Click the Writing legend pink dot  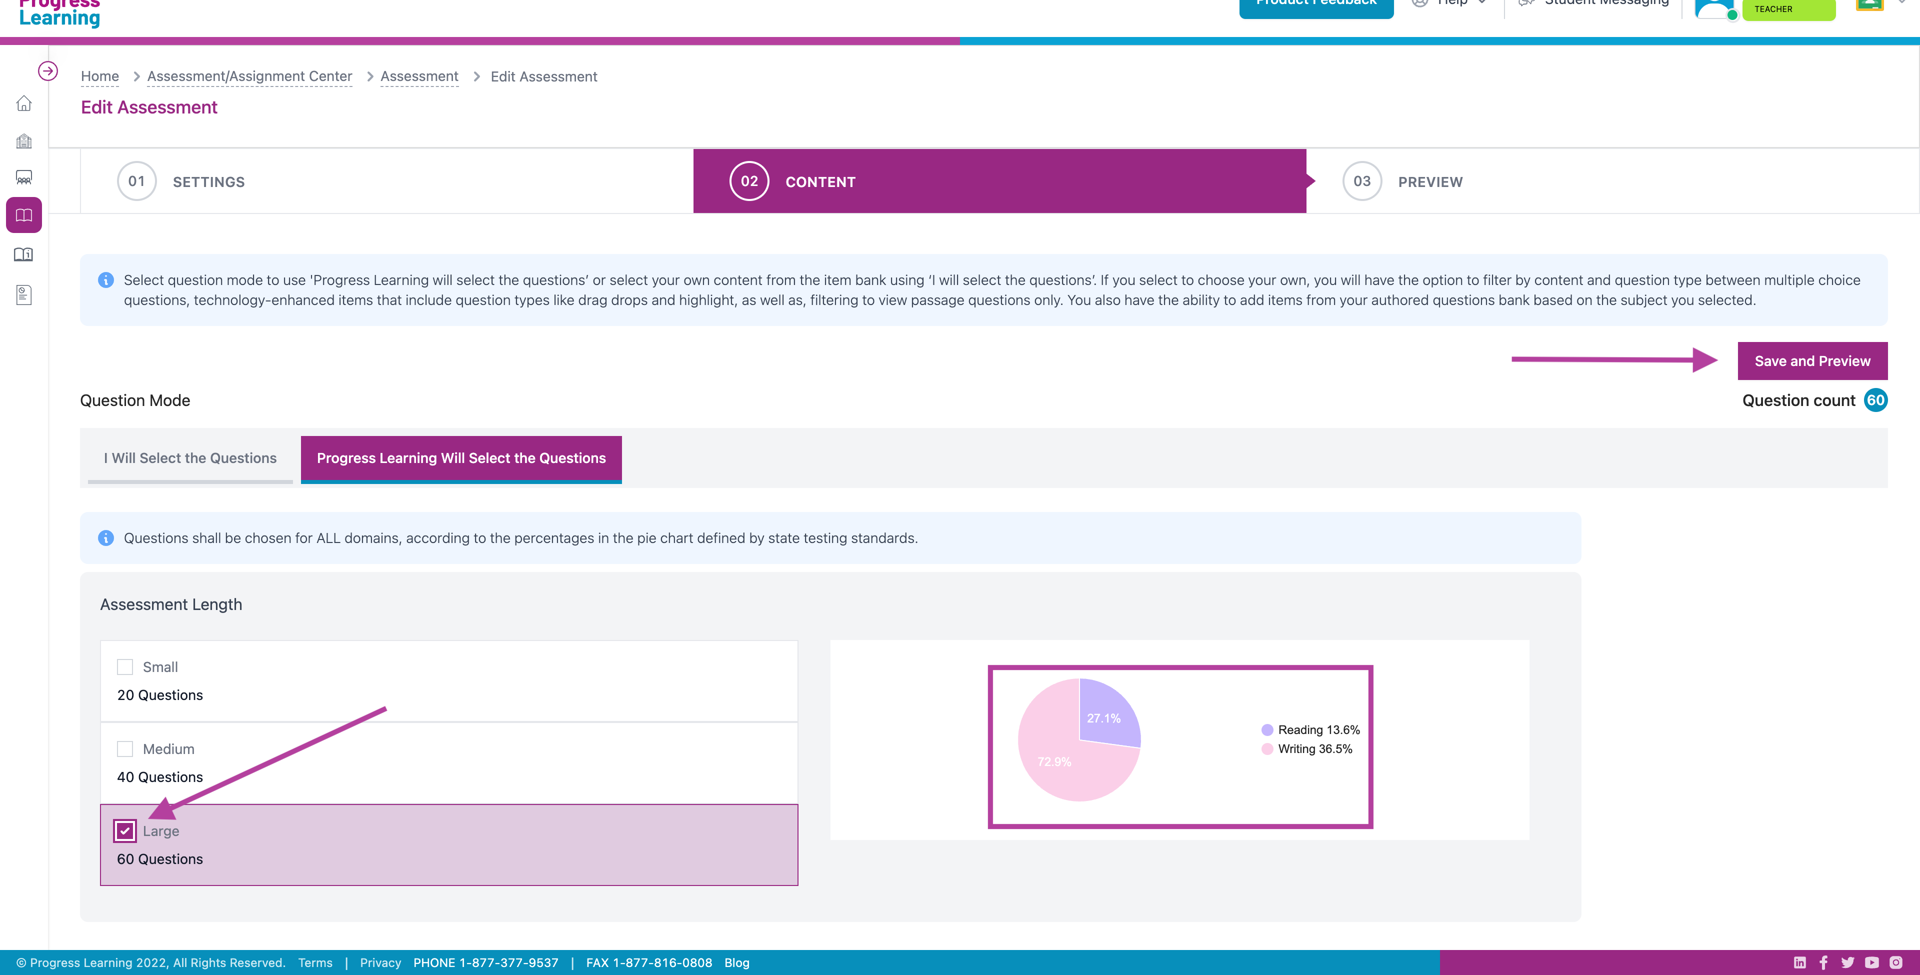1267,749
